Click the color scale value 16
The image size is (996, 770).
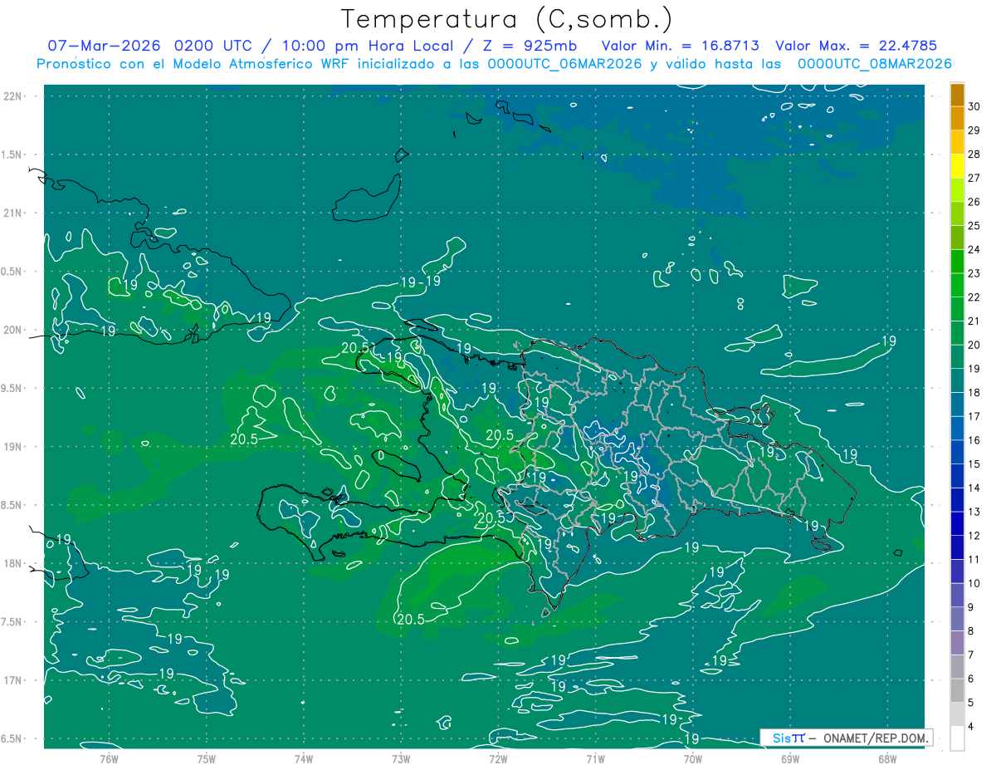click(974, 440)
